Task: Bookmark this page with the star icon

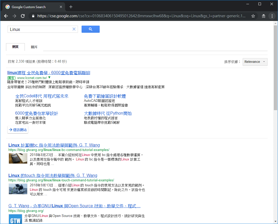Action: (x=253, y=16)
